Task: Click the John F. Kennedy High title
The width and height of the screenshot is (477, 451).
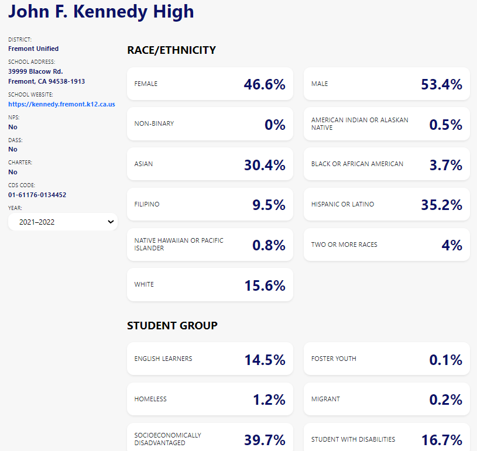Action: [101, 12]
